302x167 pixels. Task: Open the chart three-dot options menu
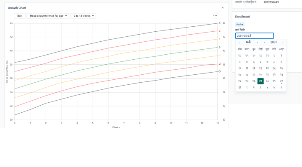click(x=215, y=16)
